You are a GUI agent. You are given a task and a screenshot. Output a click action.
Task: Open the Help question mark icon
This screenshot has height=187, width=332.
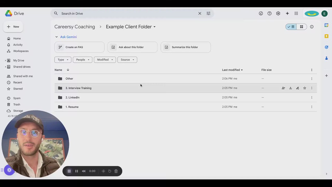tap(269, 14)
